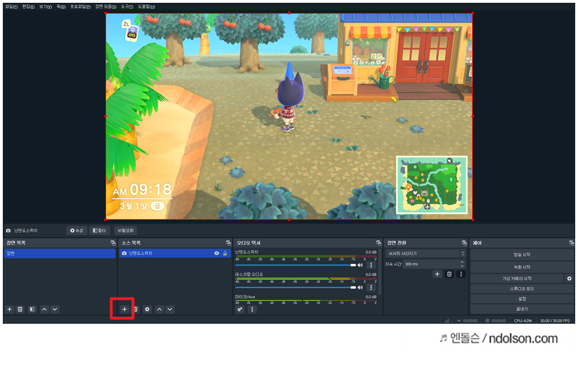Pop out the 장면 목록 dock
The height and width of the screenshot is (373, 578).
point(113,243)
